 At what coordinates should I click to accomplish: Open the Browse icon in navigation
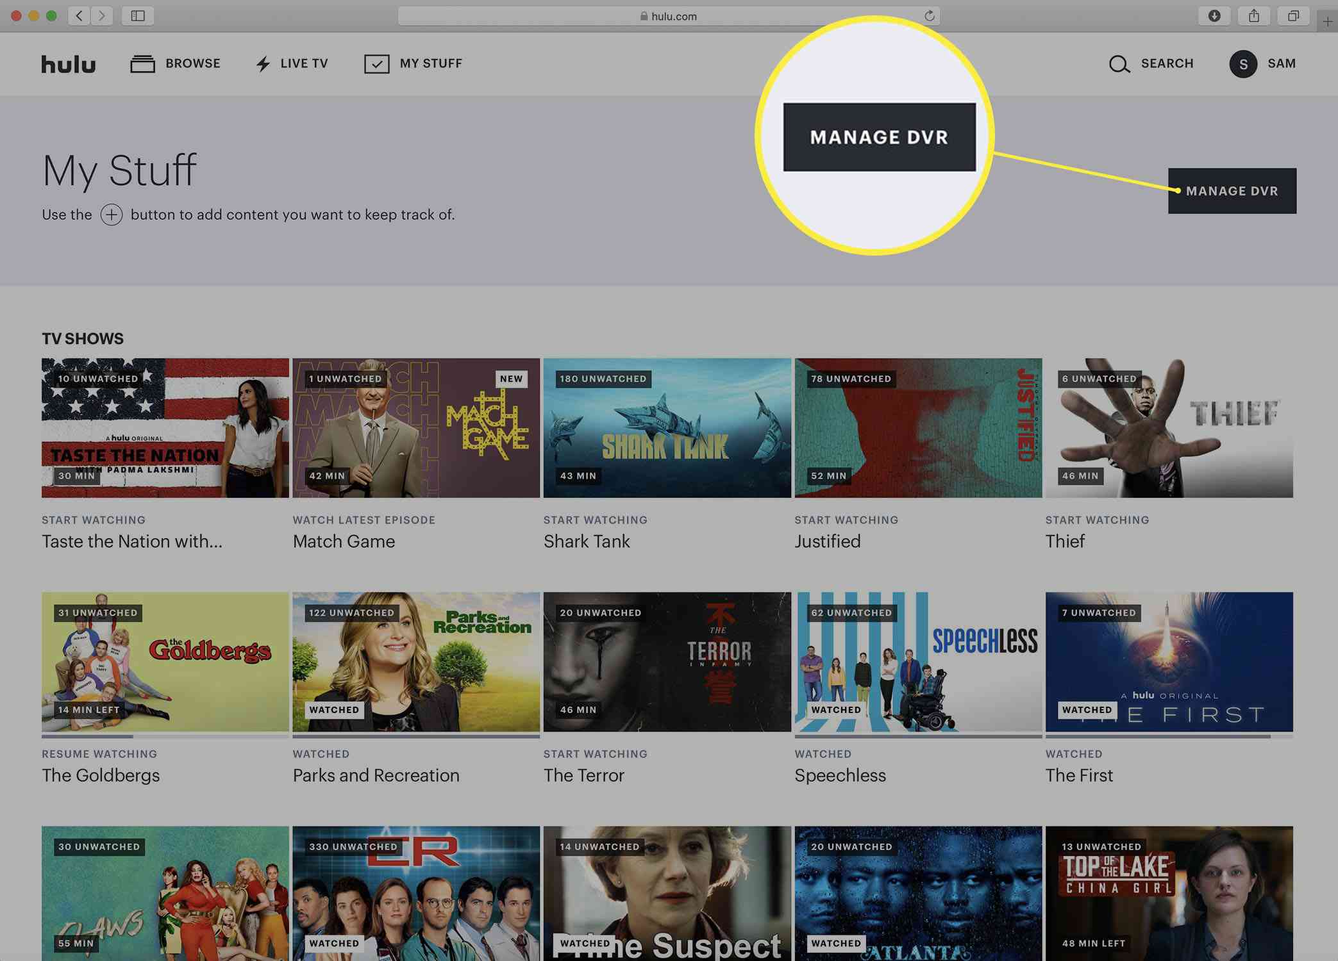click(142, 63)
